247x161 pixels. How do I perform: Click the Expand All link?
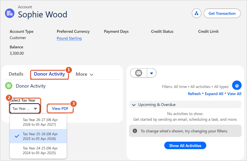[x=214, y=94]
